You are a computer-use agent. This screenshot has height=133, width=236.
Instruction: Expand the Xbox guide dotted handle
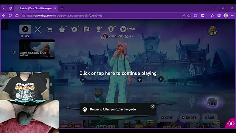click(x=4, y=25)
